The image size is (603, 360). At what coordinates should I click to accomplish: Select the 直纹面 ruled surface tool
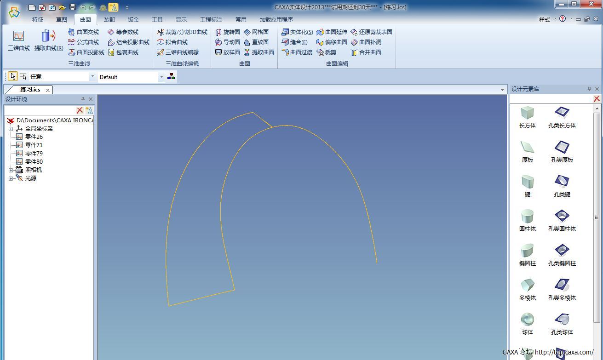[256, 42]
